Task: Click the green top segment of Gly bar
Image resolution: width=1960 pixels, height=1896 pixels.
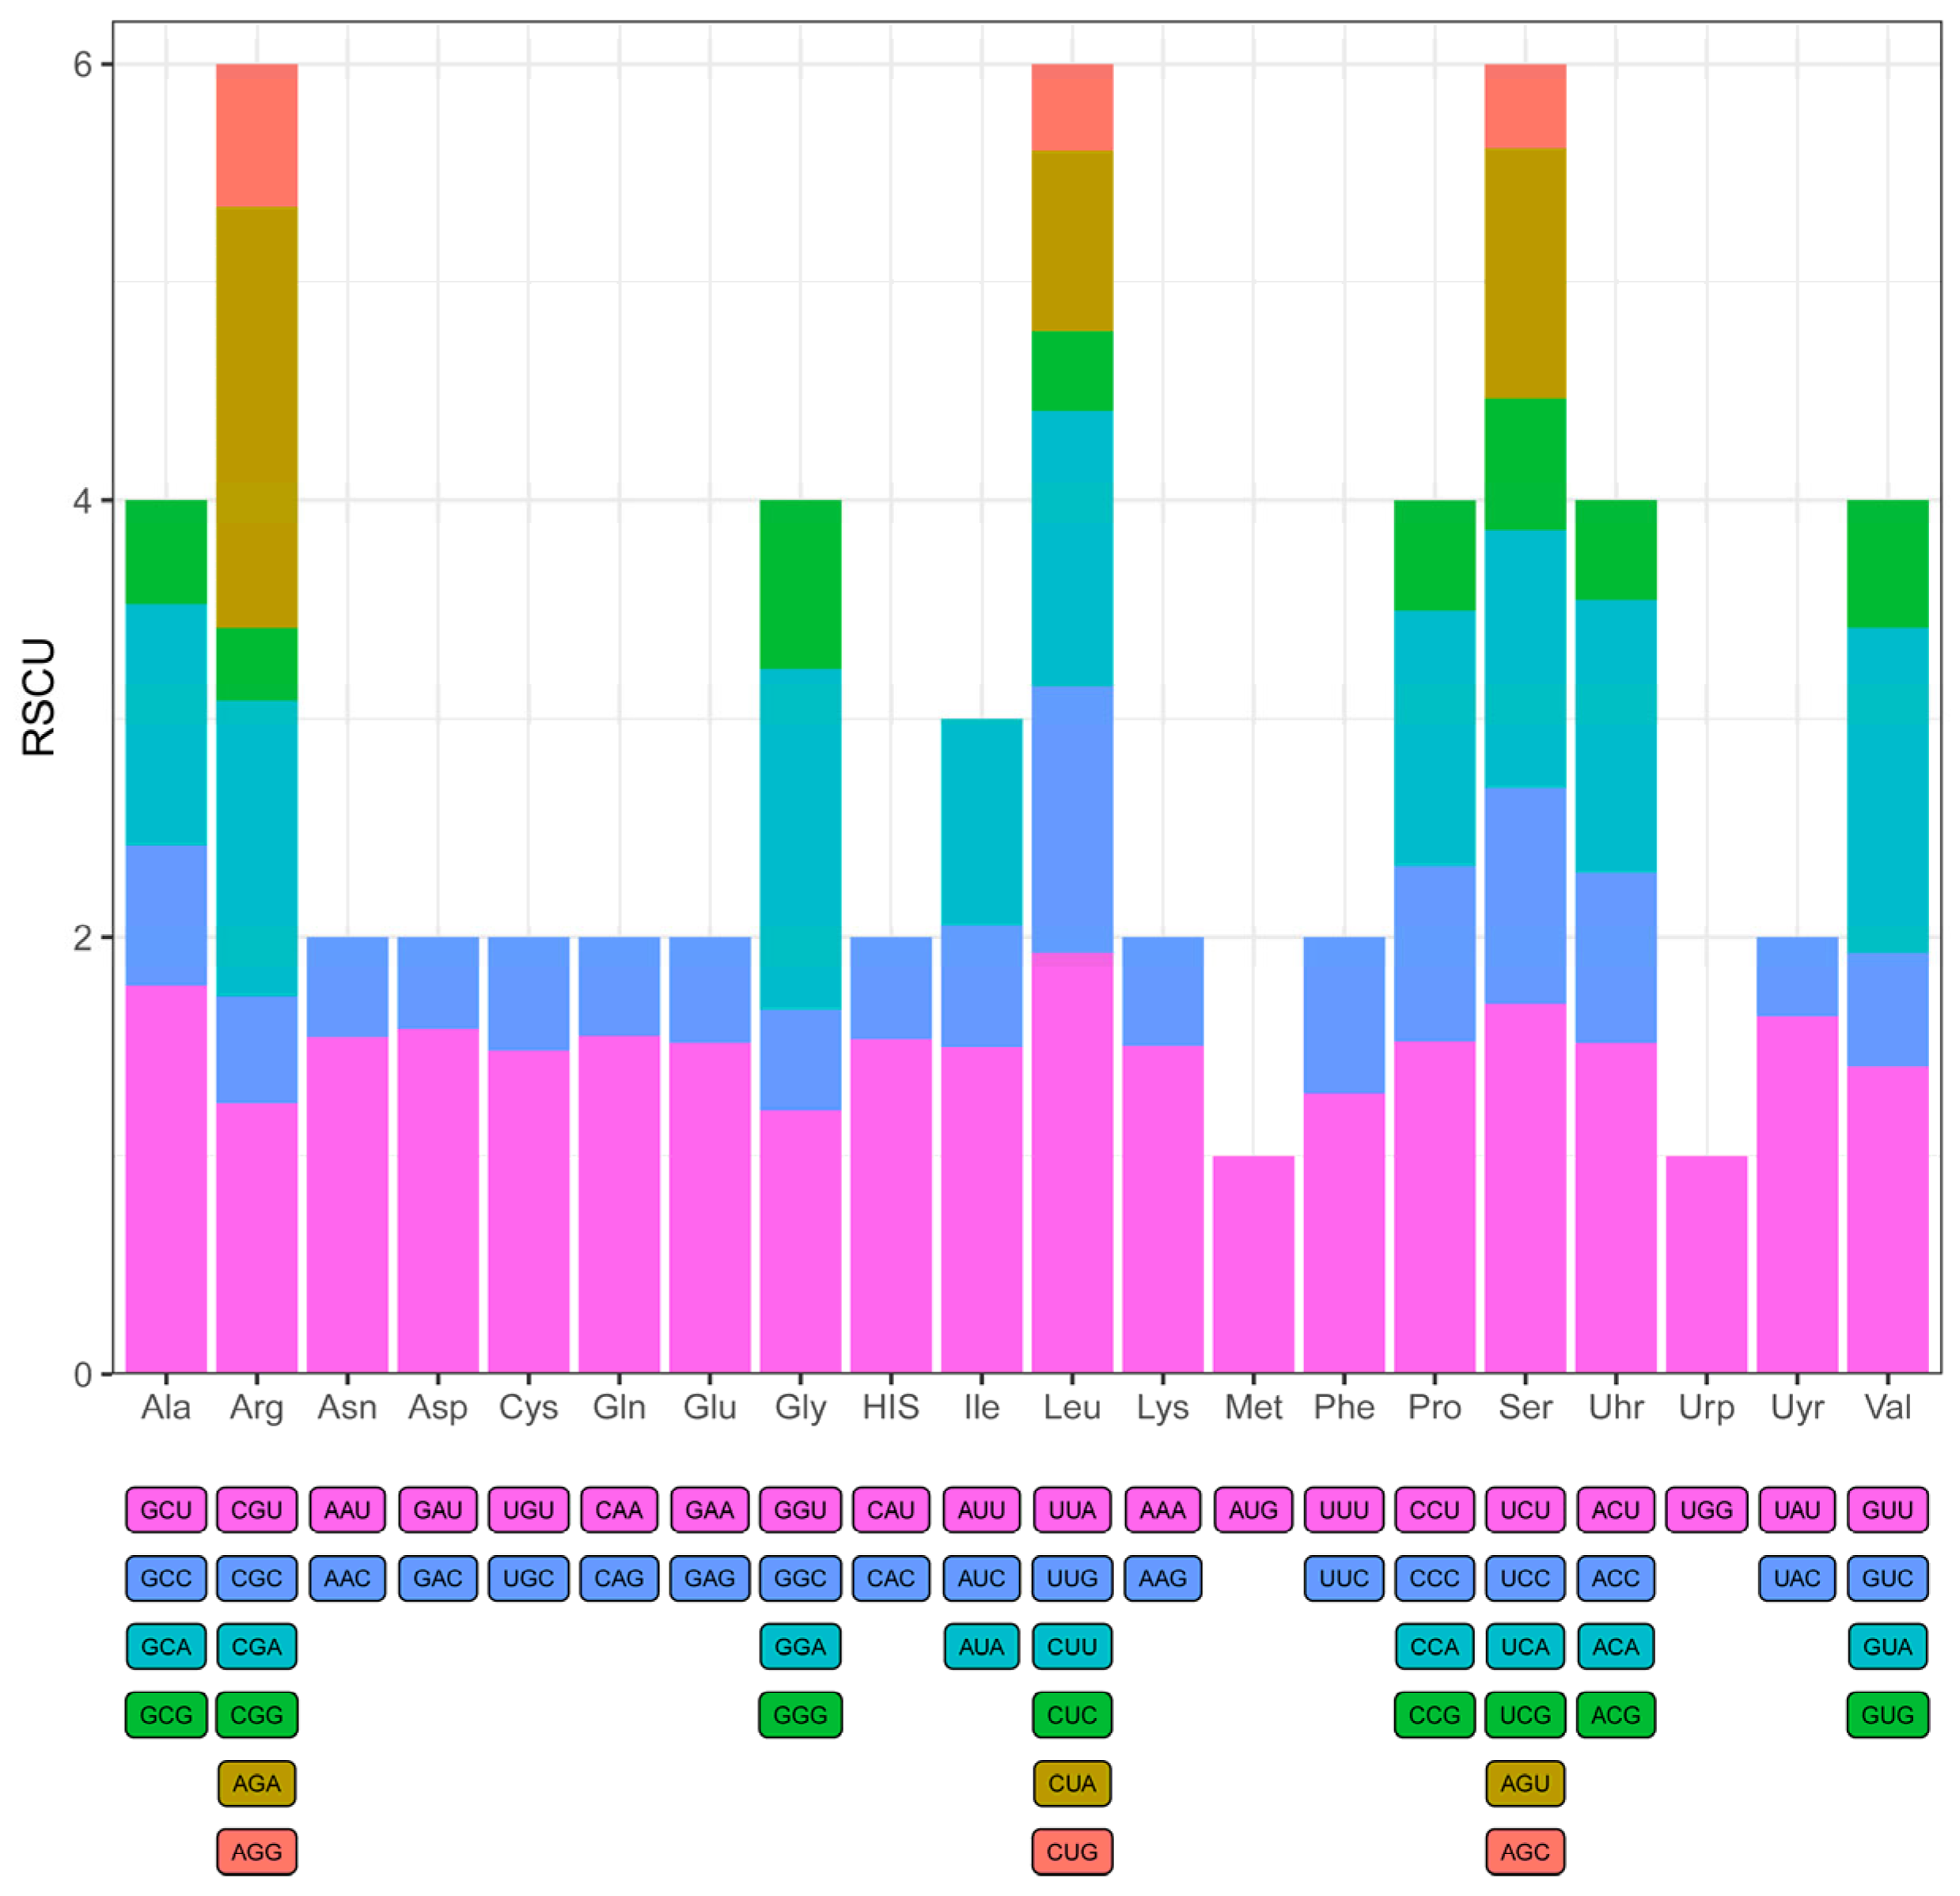Action: pyautogui.click(x=800, y=584)
